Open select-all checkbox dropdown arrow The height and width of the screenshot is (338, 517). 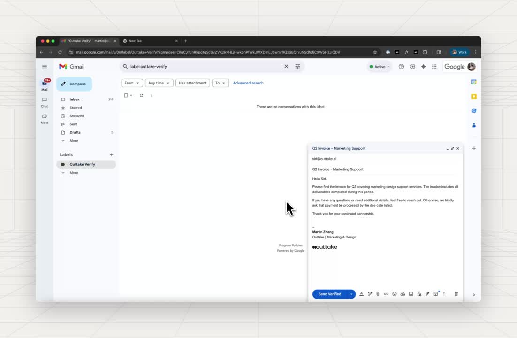click(x=131, y=95)
